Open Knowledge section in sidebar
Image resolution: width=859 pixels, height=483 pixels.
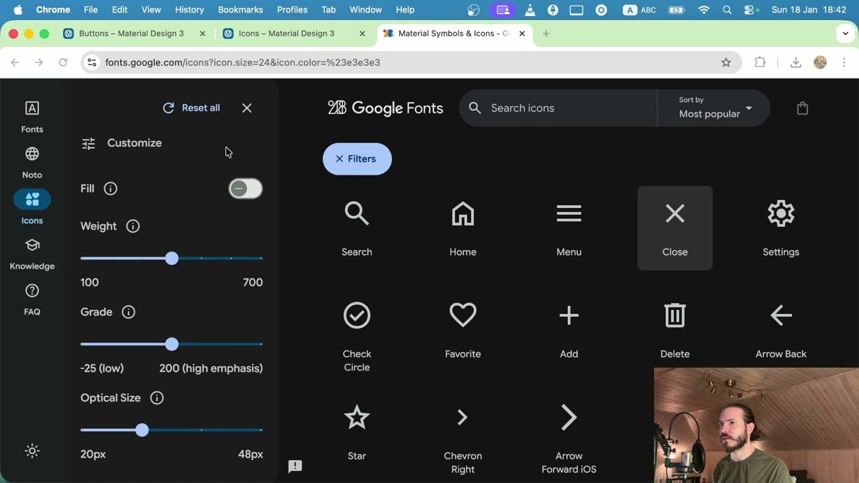pyautogui.click(x=32, y=254)
